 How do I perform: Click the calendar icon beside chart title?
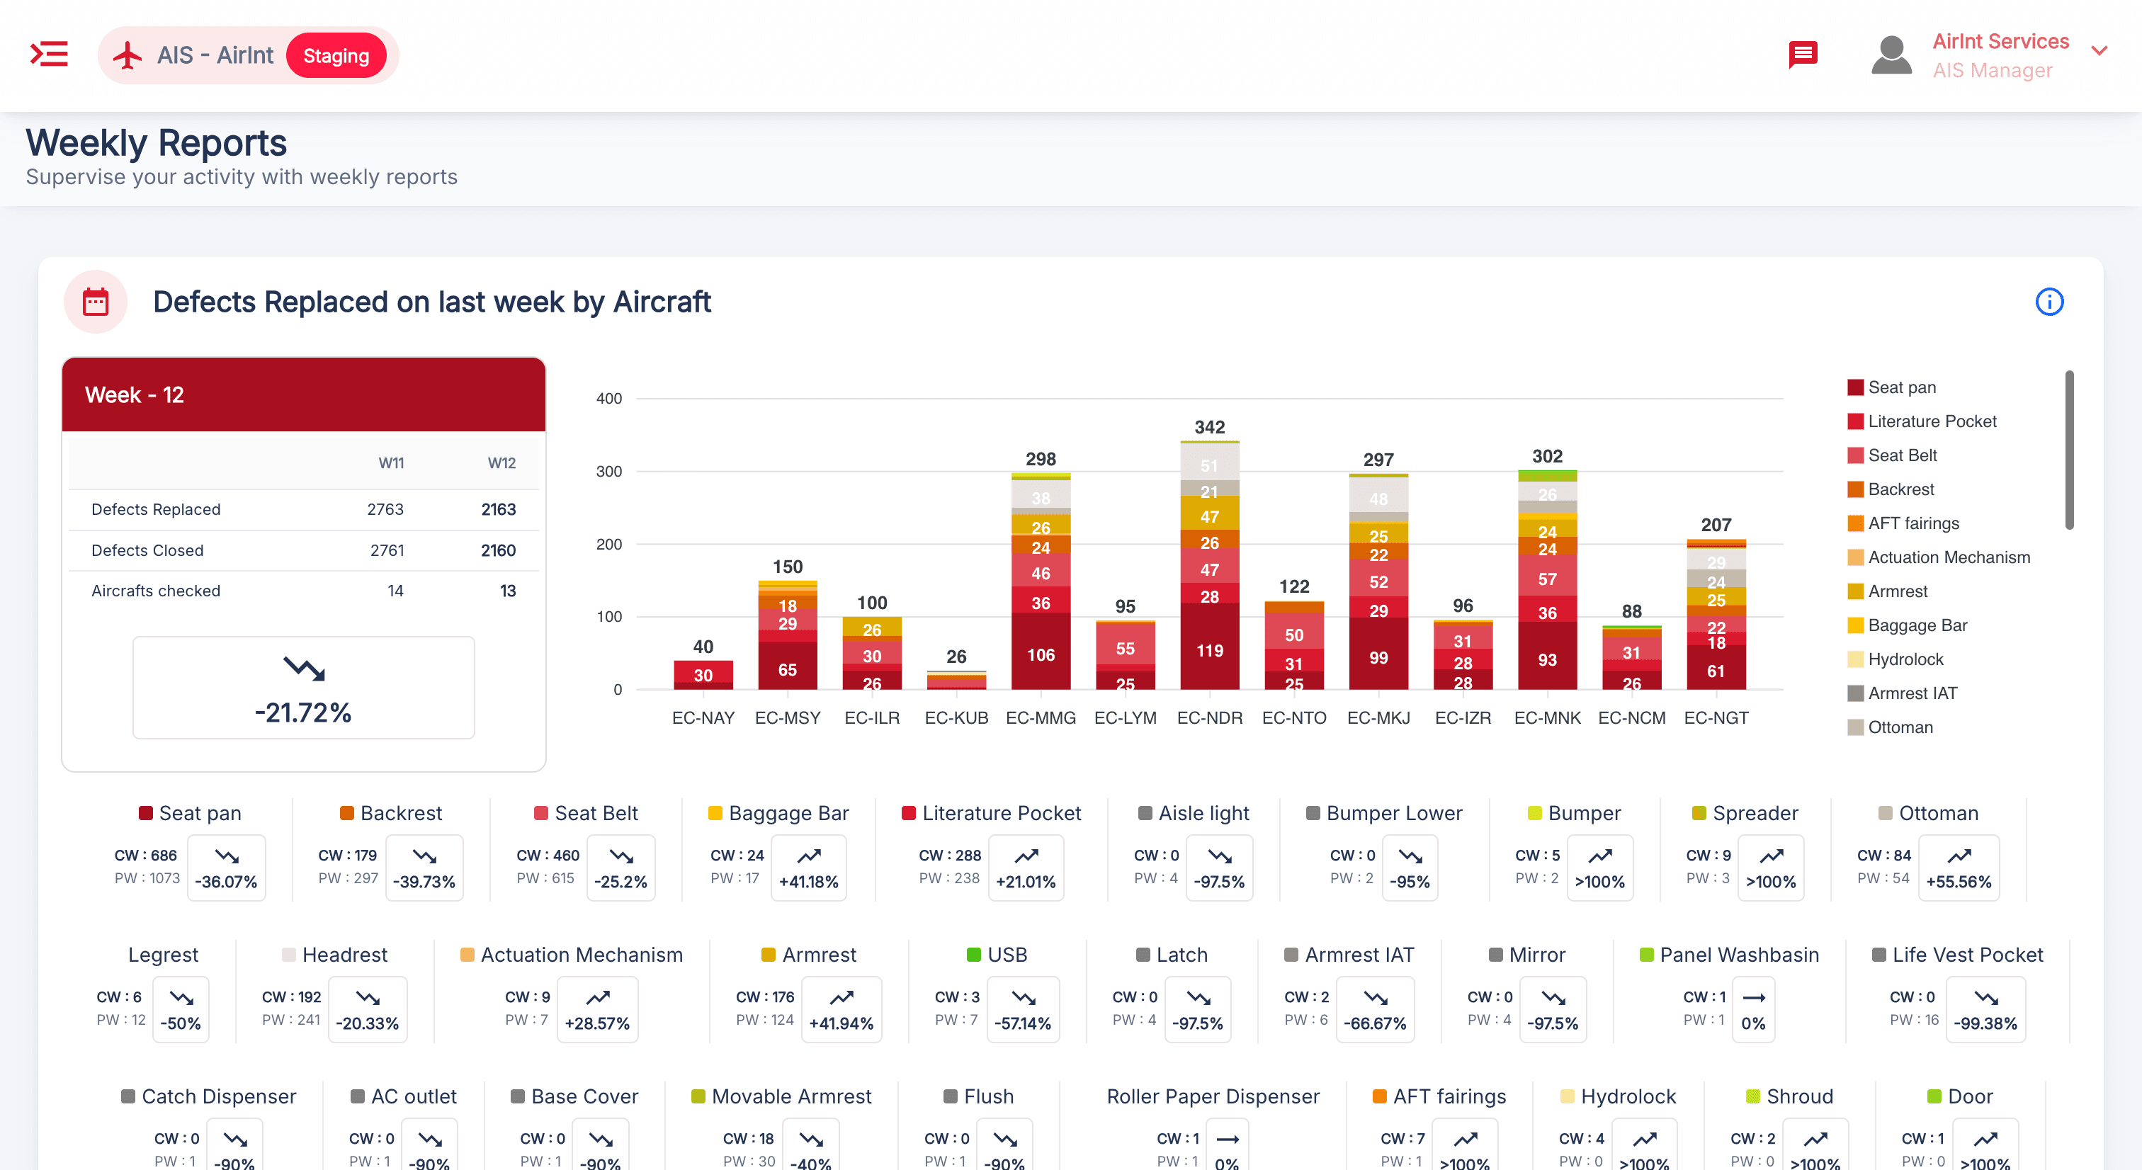point(96,302)
